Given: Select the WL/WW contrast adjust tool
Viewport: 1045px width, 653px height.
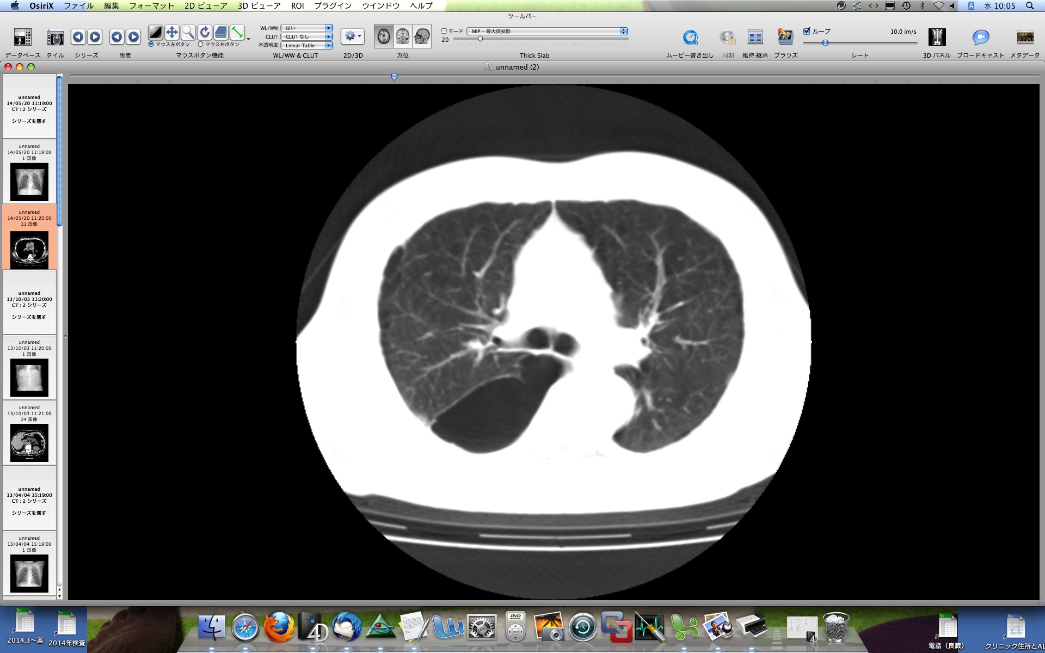Looking at the screenshot, I should [156, 33].
